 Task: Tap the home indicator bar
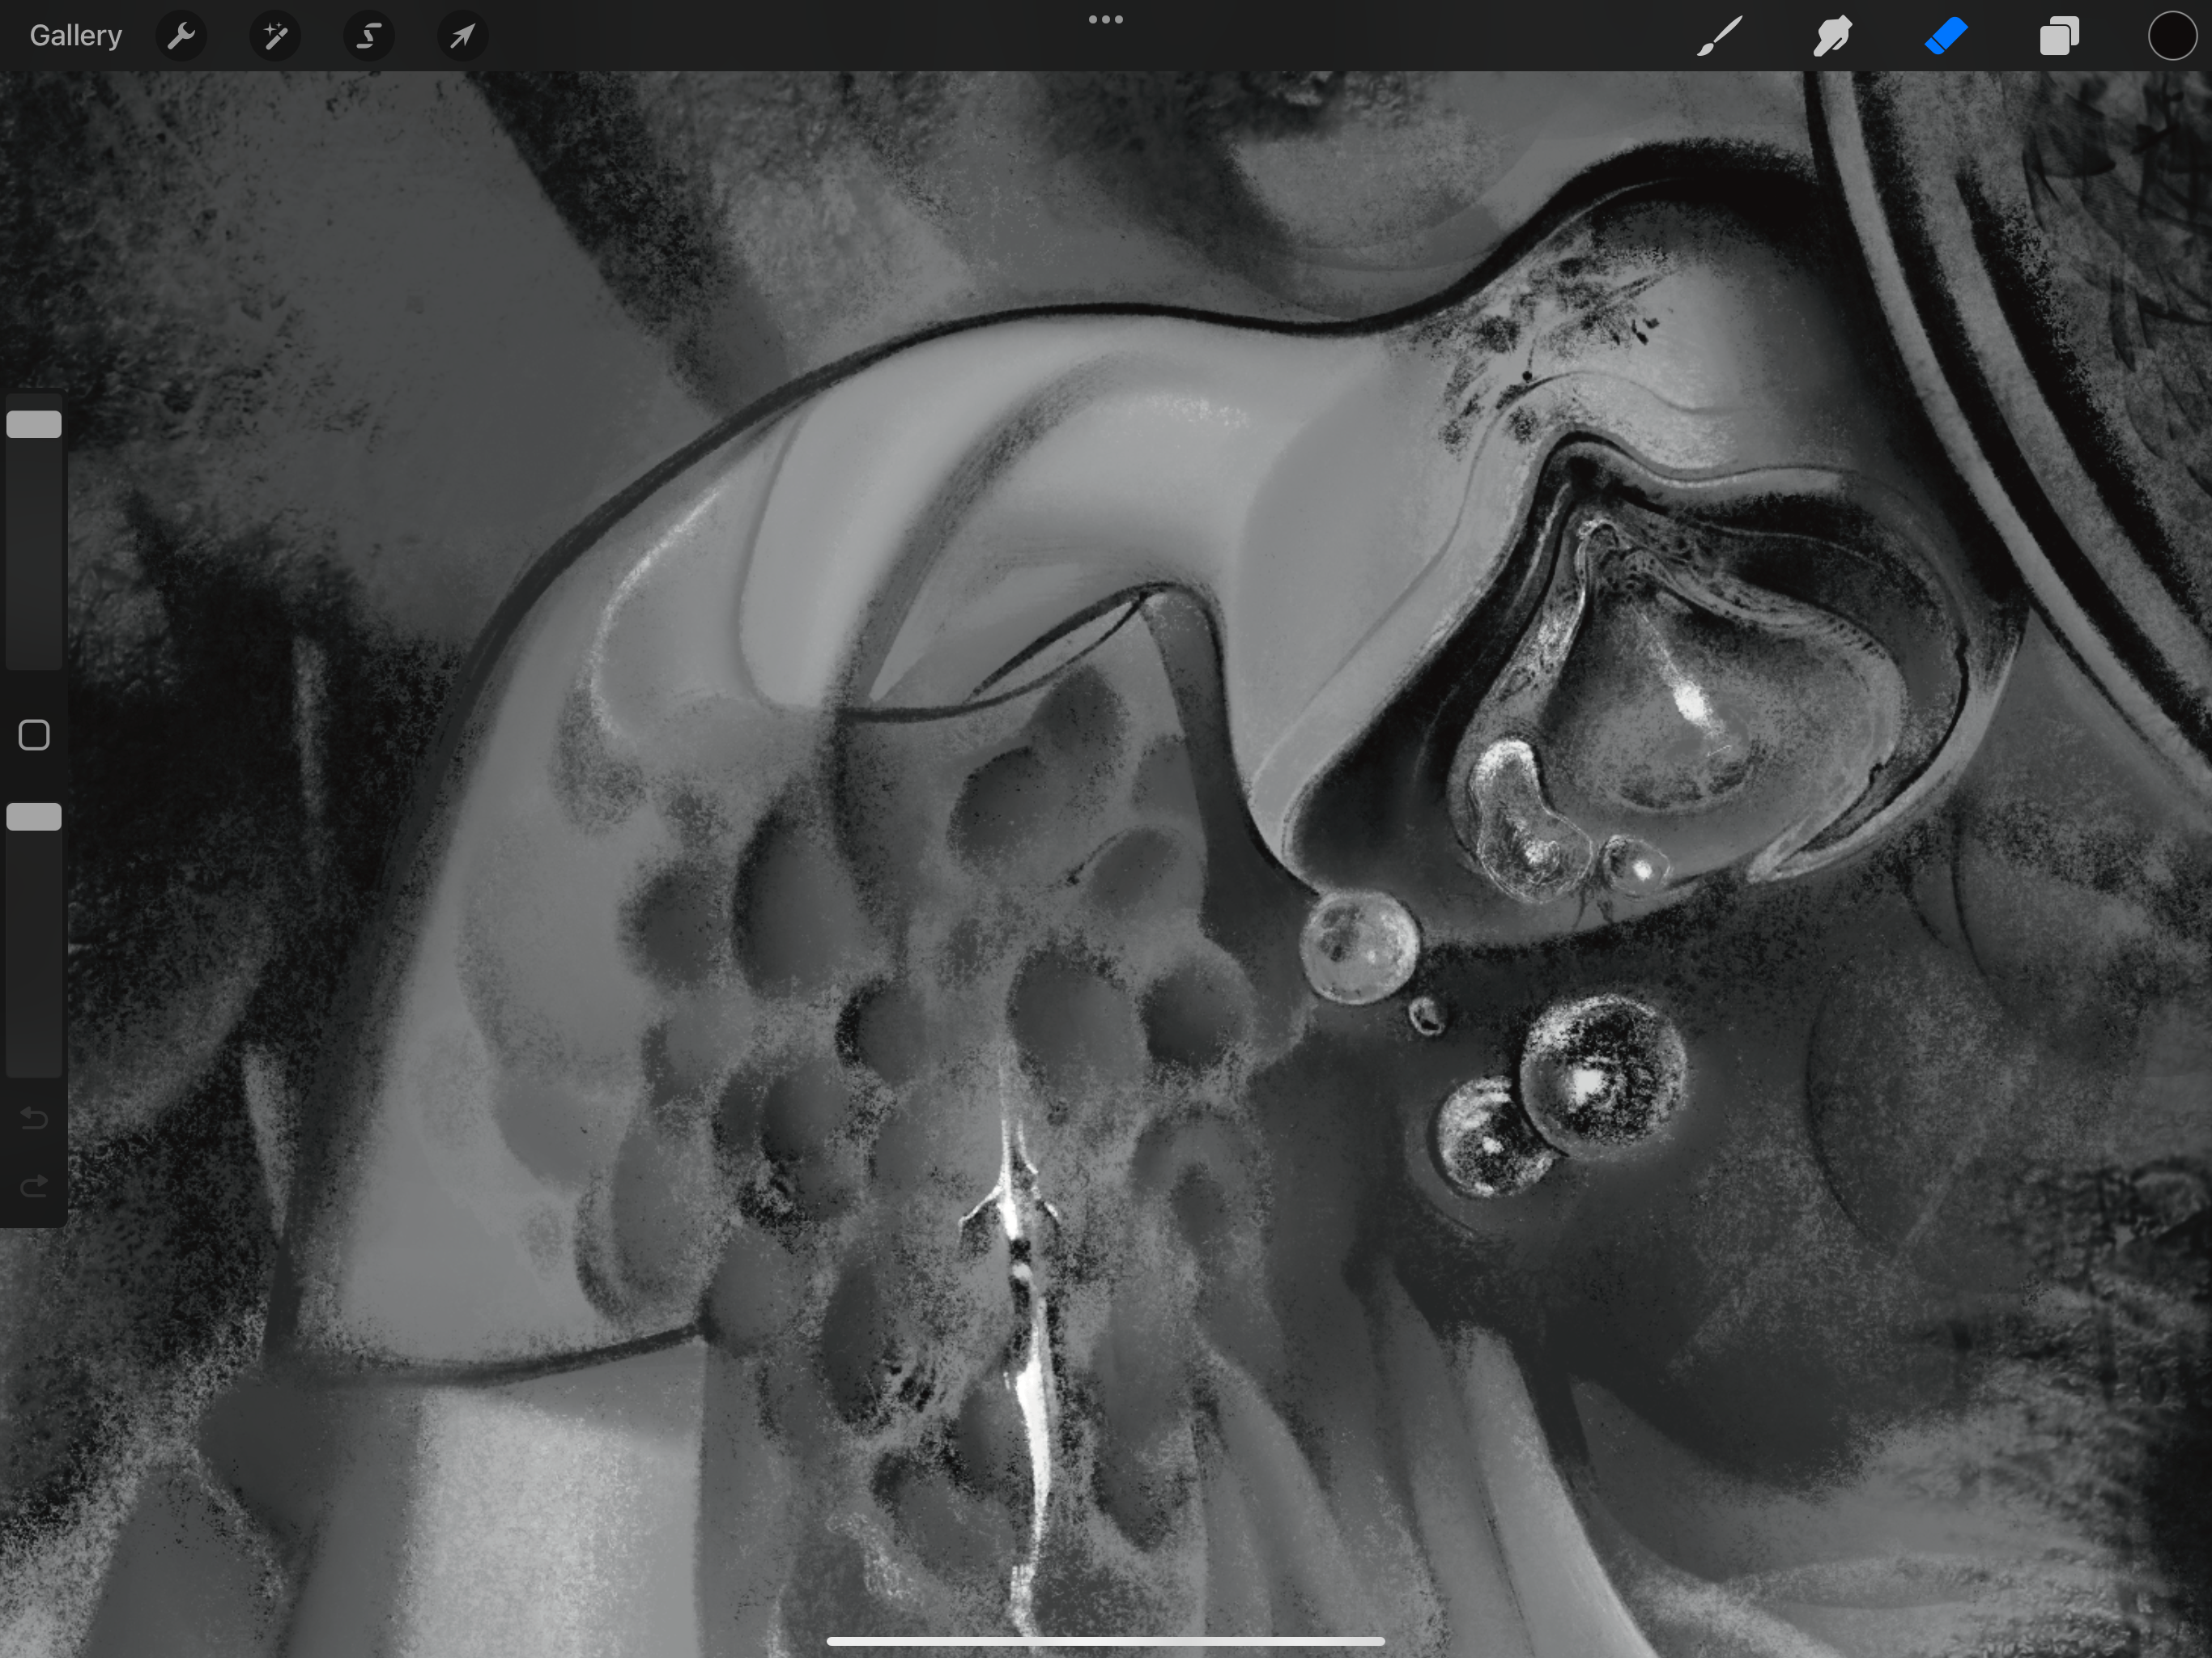point(1106,1641)
